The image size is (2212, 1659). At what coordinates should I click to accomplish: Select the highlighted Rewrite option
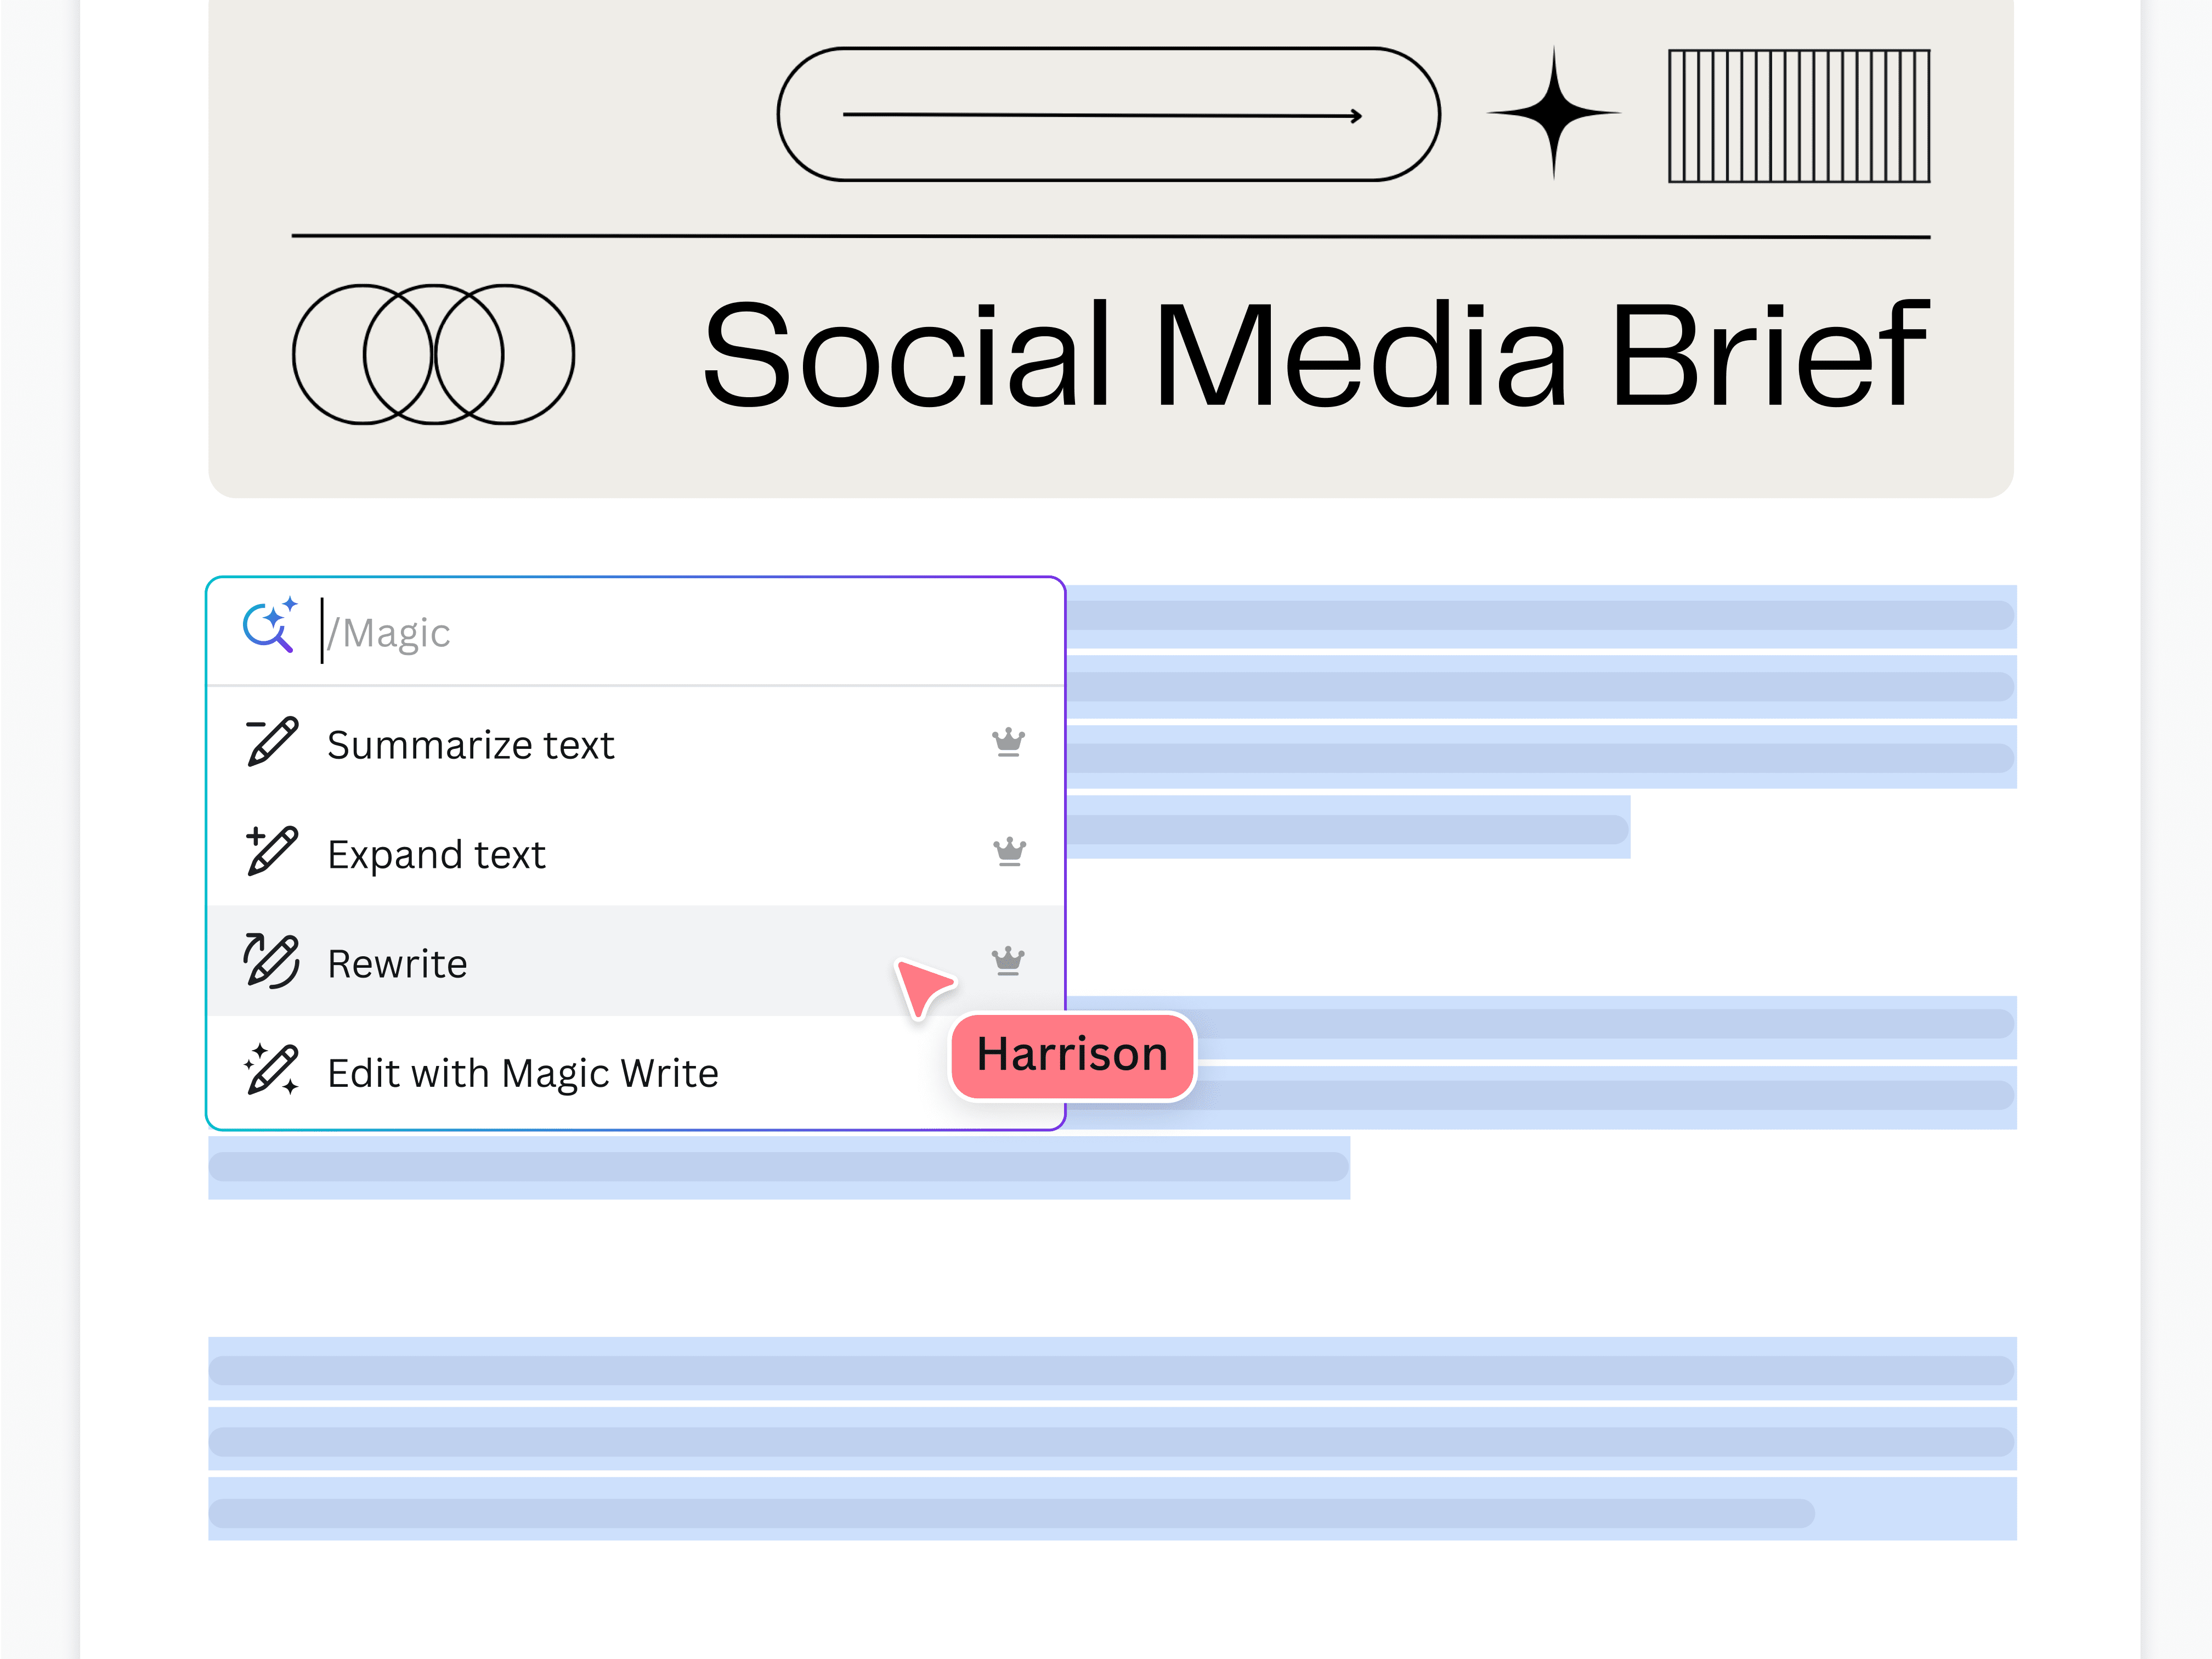397,963
